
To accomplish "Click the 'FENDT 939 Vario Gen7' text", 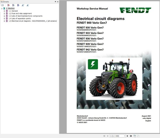I will pos(90,44).
